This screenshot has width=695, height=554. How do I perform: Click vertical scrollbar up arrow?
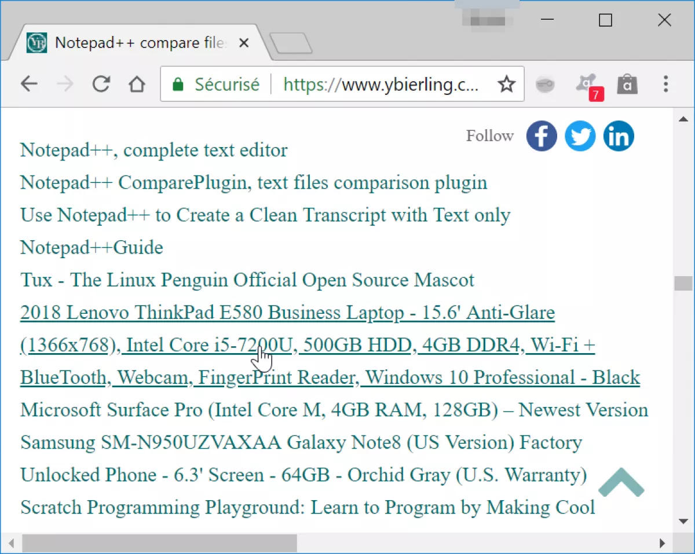pos(683,119)
